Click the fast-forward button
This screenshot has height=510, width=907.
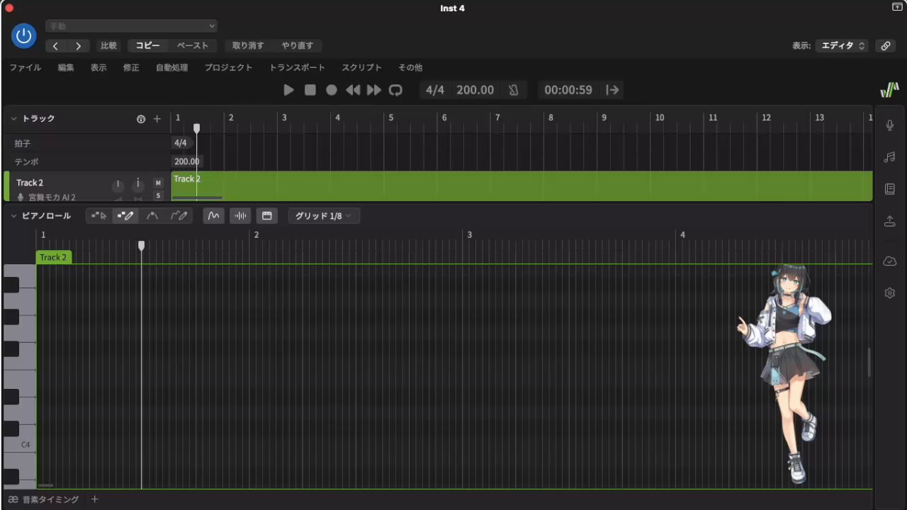point(374,90)
